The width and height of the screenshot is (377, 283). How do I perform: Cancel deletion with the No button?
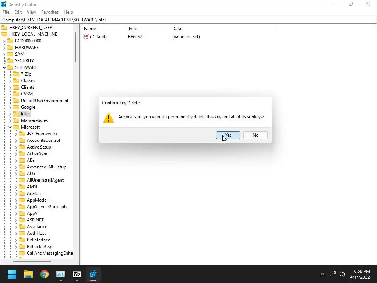256,135
